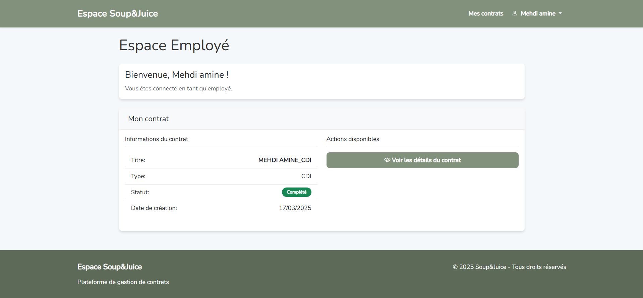The width and height of the screenshot is (643, 298).
Task: Click the Espace Soup&Juice footer title
Action: 110,267
